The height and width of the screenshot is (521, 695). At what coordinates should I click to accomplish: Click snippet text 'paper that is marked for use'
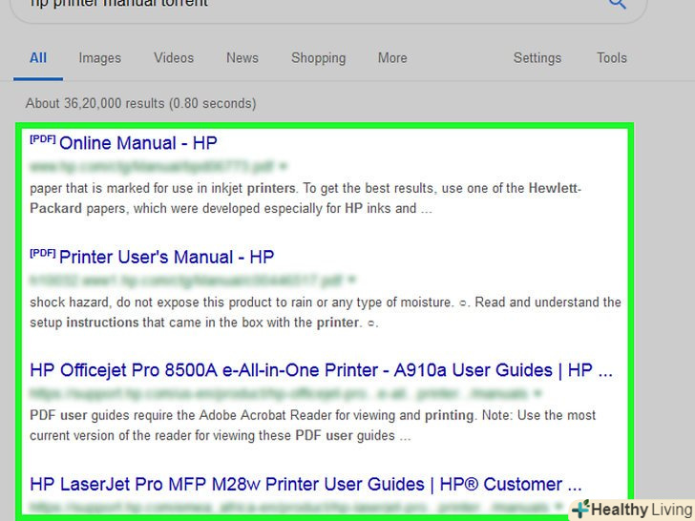pos(113,188)
